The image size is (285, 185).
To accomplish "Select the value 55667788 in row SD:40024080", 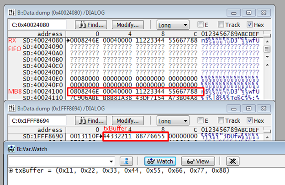I will (183, 40).
